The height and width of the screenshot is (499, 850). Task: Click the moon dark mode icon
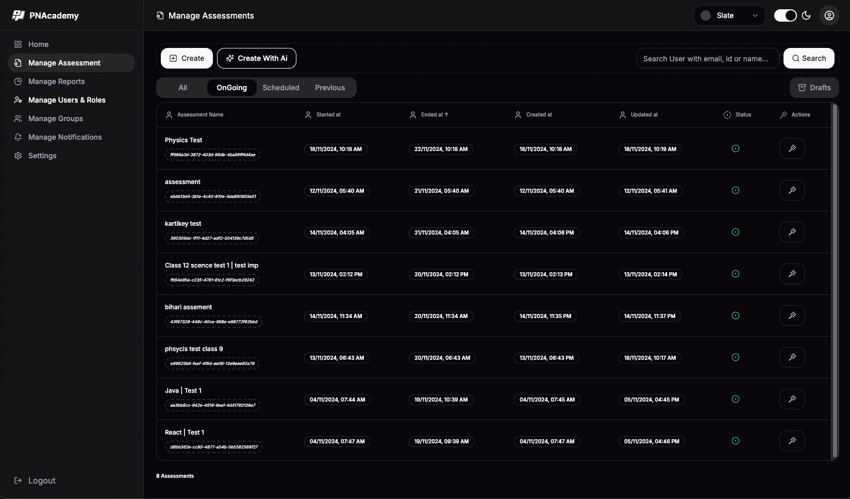point(807,15)
